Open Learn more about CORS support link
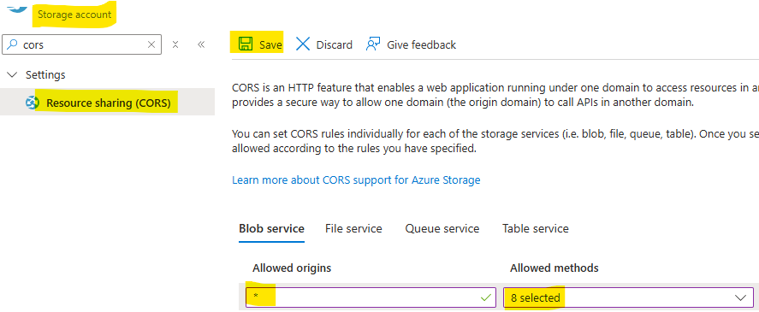The height and width of the screenshot is (312, 759). [x=356, y=180]
